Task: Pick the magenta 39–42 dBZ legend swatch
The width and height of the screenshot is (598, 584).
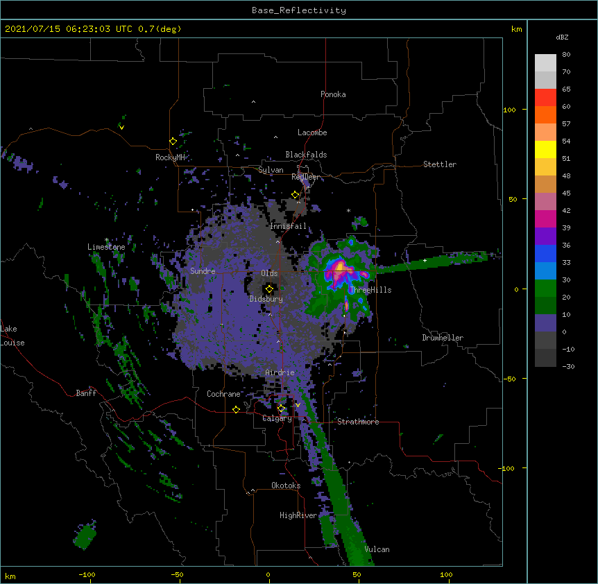Action: (545, 218)
